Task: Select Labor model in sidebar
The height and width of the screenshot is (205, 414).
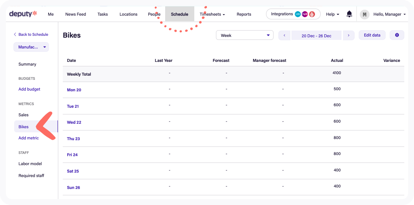Action: point(30,164)
